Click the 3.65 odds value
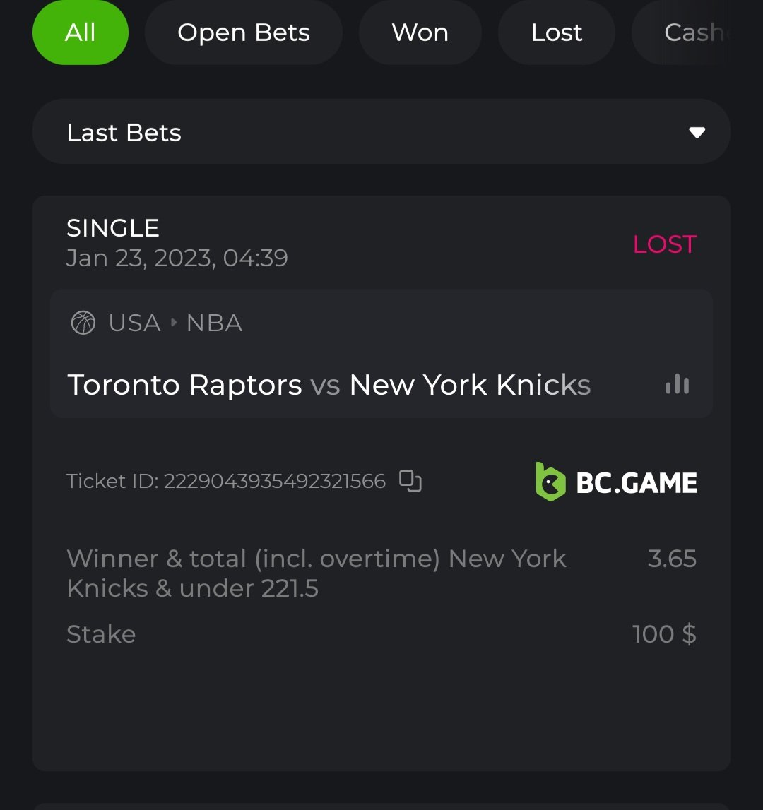The width and height of the screenshot is (763, 810). click(x=672, y=559)
